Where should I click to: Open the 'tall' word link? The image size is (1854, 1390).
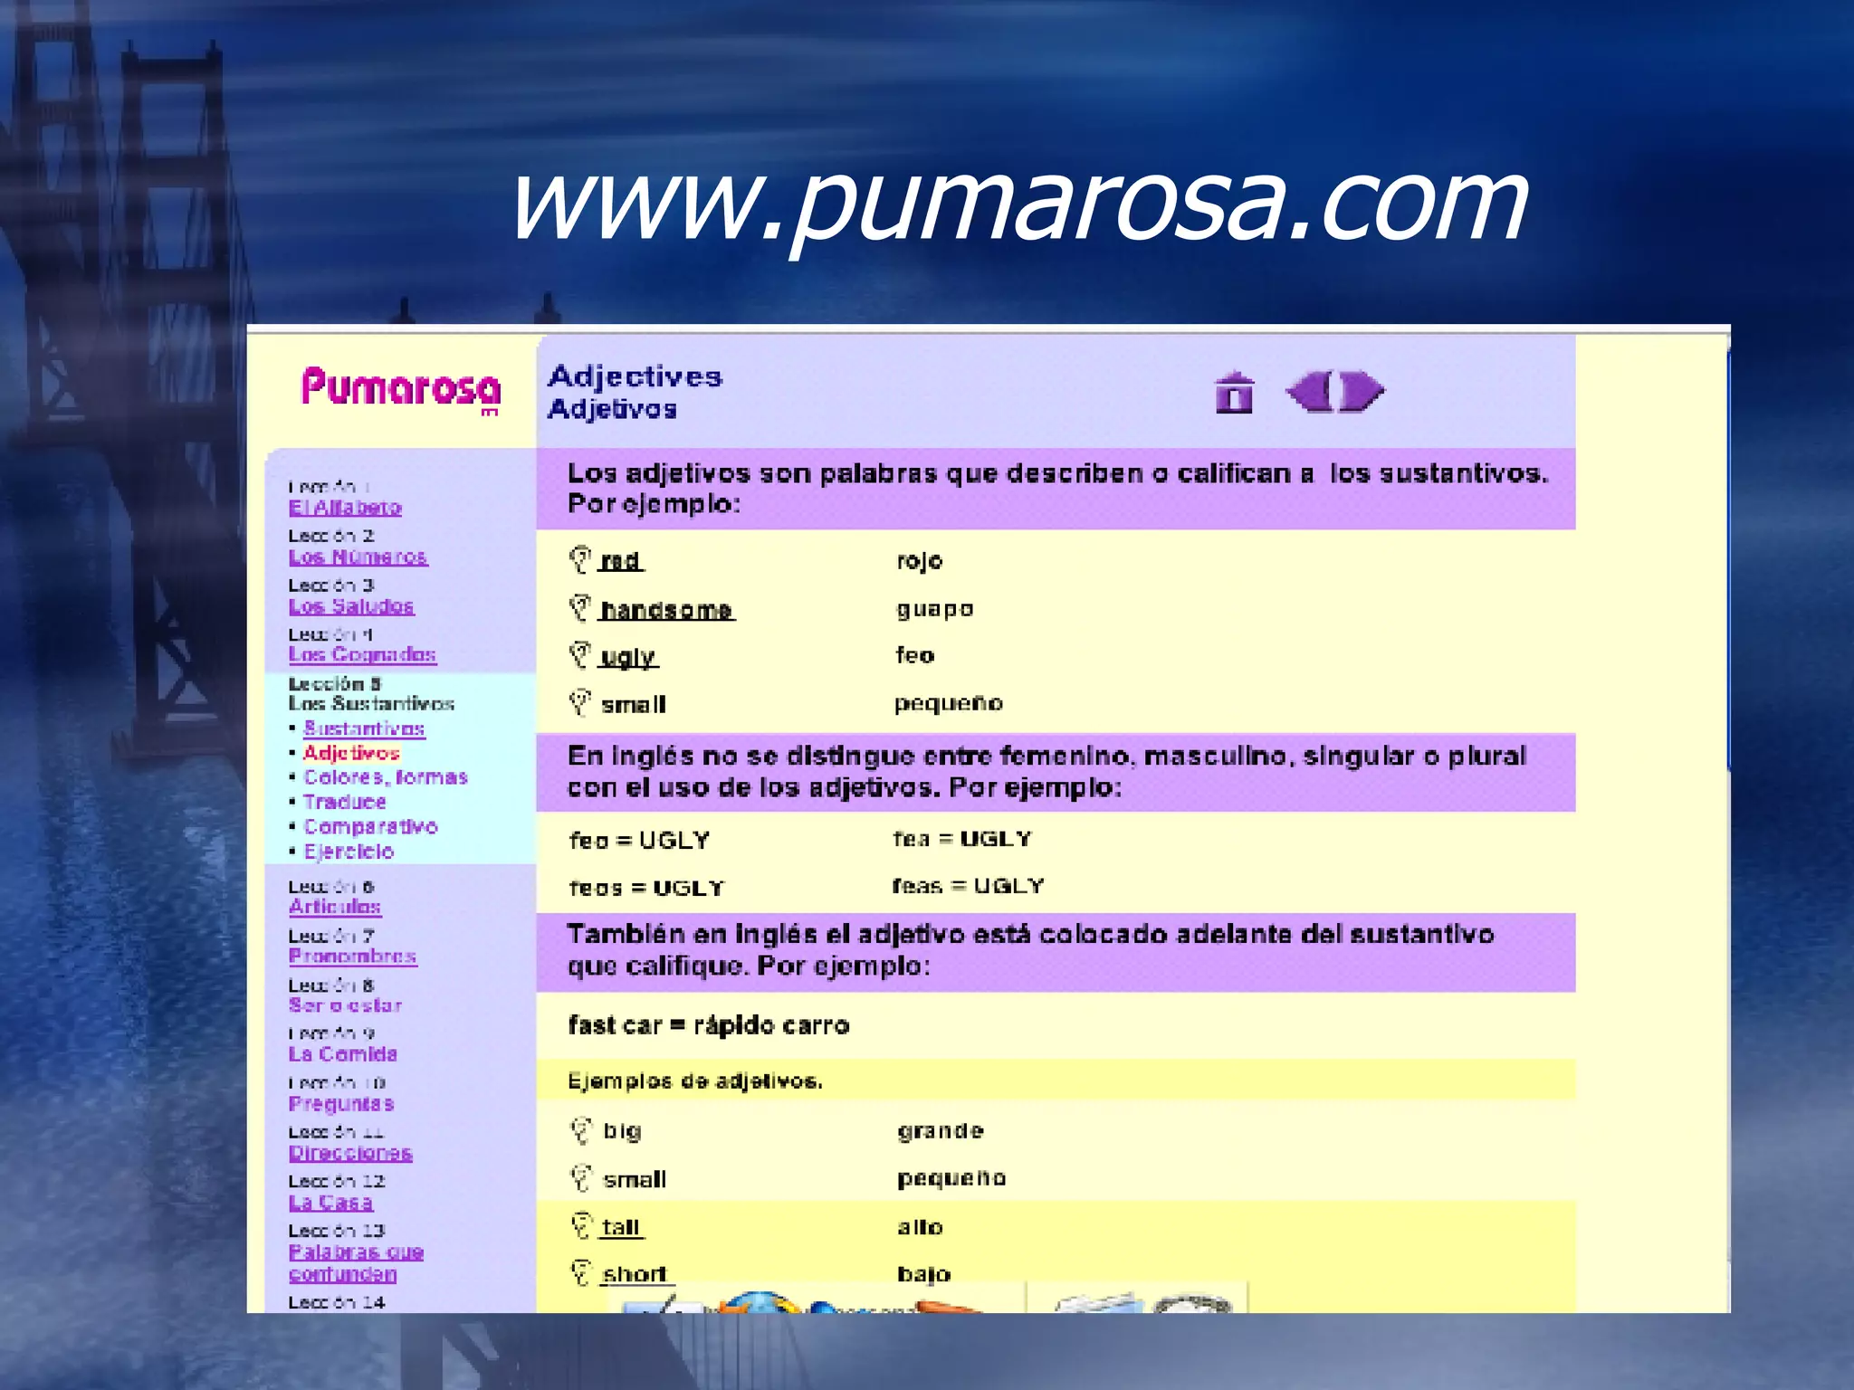point(622,1228)
